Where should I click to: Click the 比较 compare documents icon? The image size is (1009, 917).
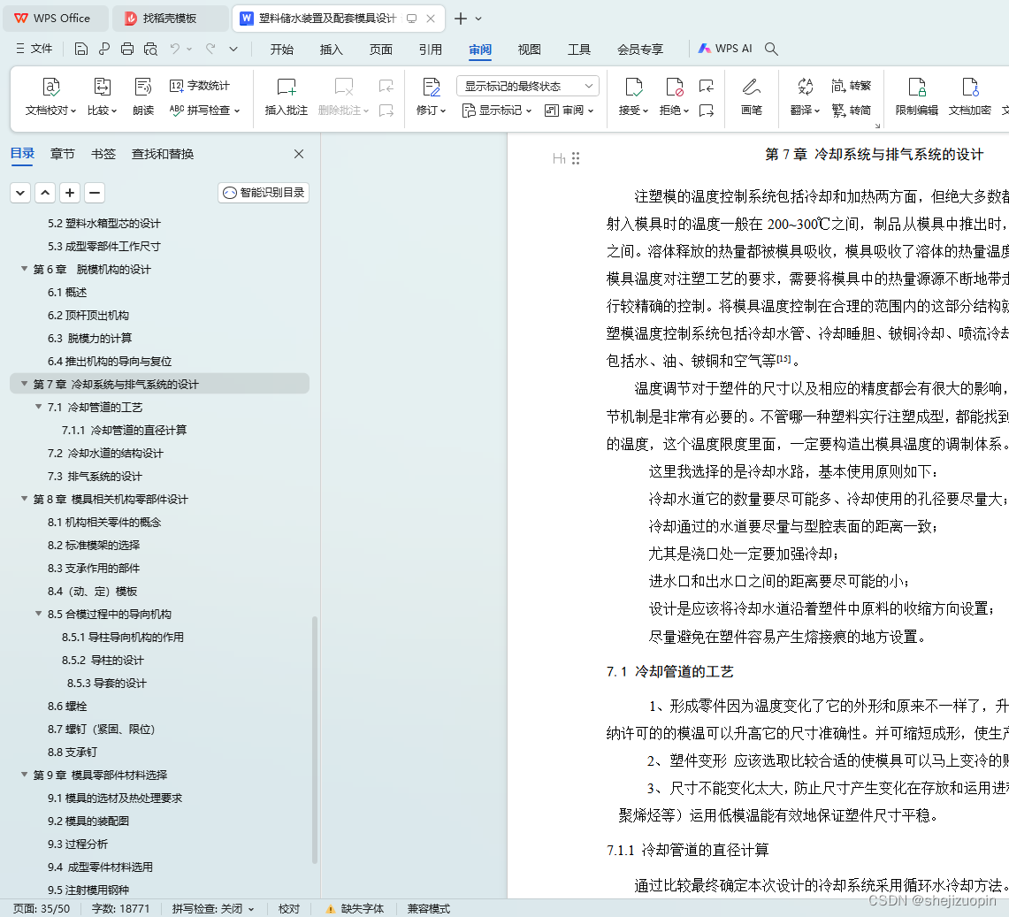pyautogui.click(x=103, y=87)
